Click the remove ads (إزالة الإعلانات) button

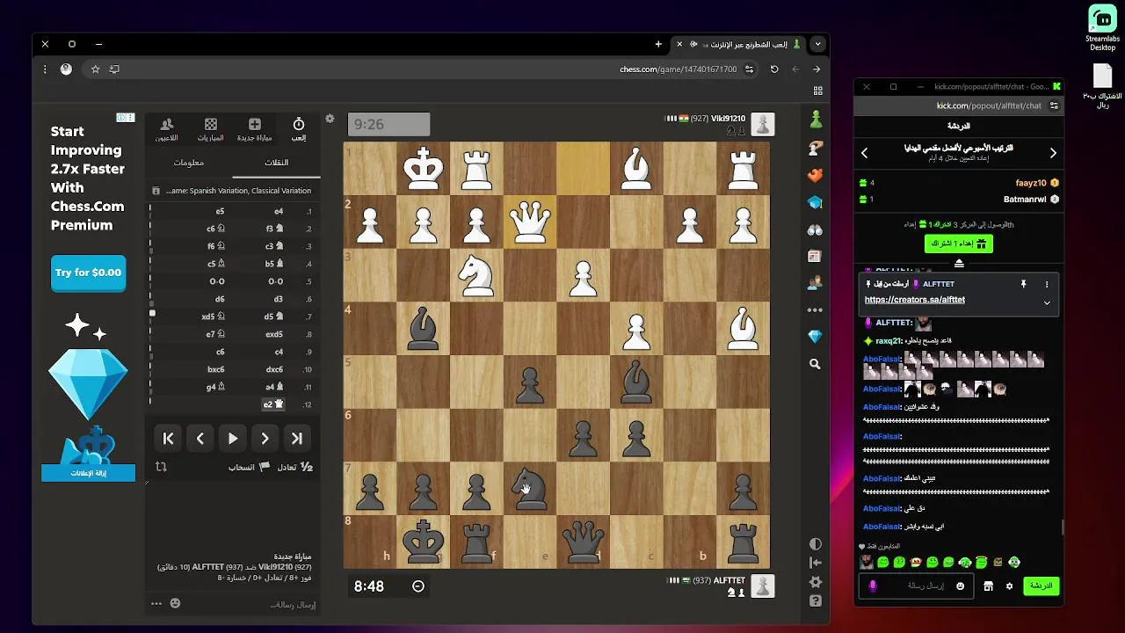coord(88,473)
